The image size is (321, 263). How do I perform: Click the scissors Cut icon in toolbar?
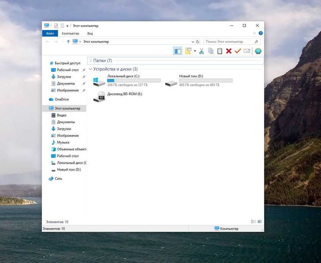(202, 51)
